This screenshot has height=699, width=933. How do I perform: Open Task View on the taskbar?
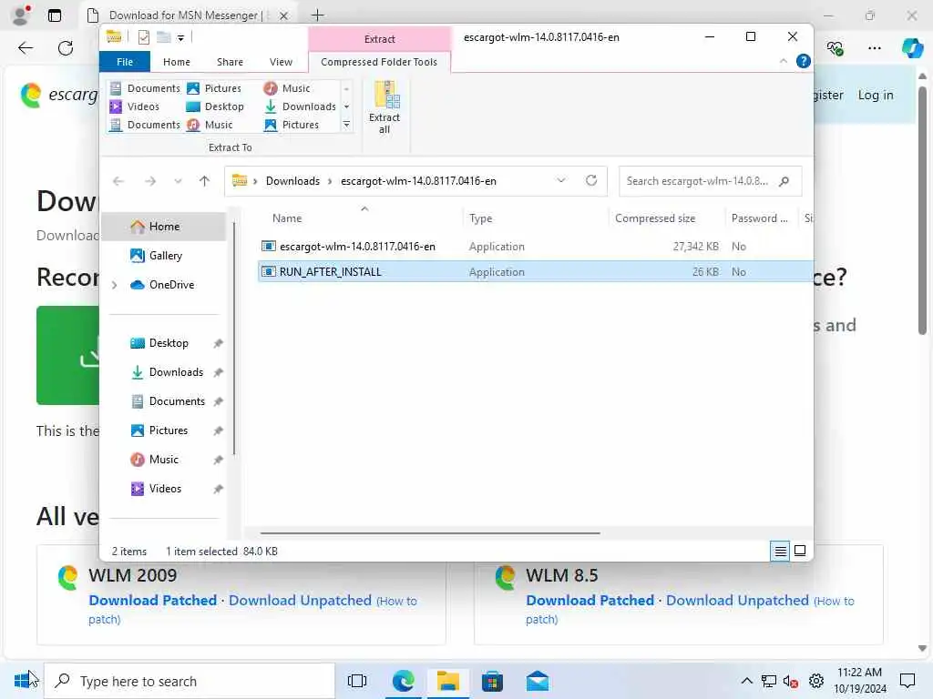pyautogui.click(x=357, y=681)
